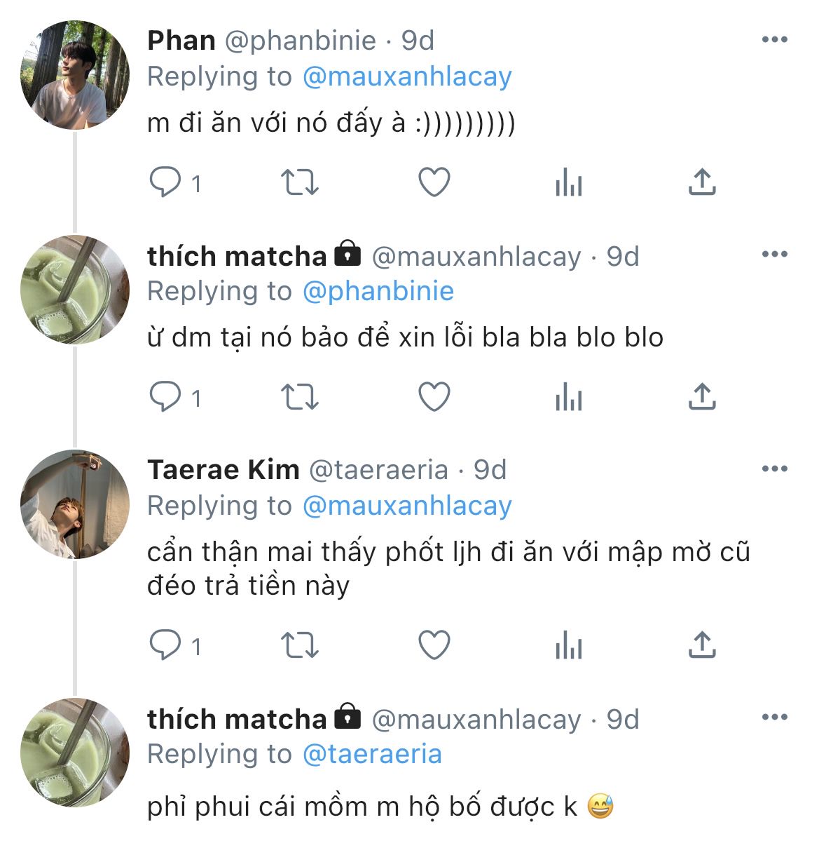Open Taerae Kim's profile avatar
Screen dimensions: 819x848
coord(75,504)
